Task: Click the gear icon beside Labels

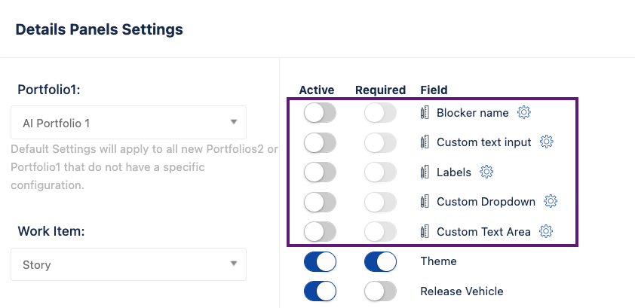Action: coord(486,172)
